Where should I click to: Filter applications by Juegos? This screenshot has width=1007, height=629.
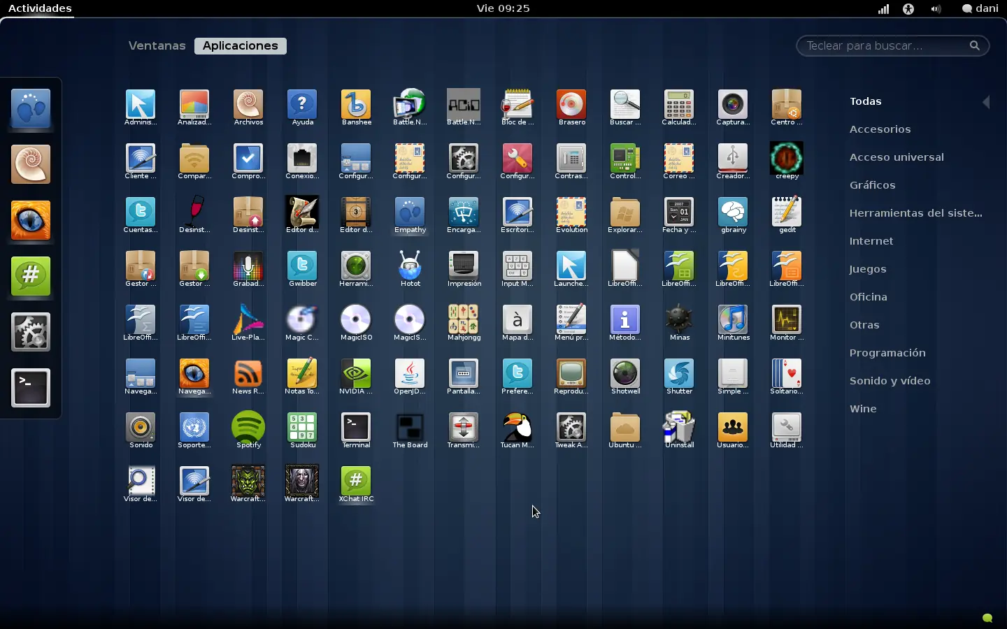868,269
